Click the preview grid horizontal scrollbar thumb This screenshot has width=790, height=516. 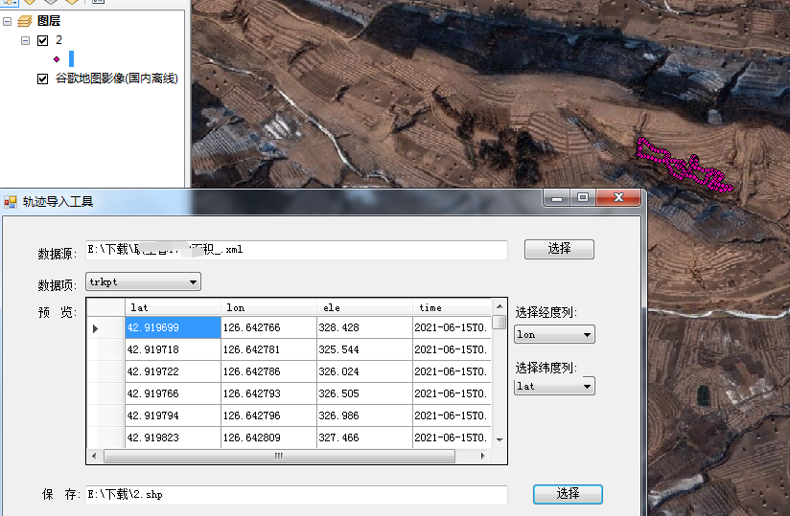pyautogui.click(x=278, y=457)
